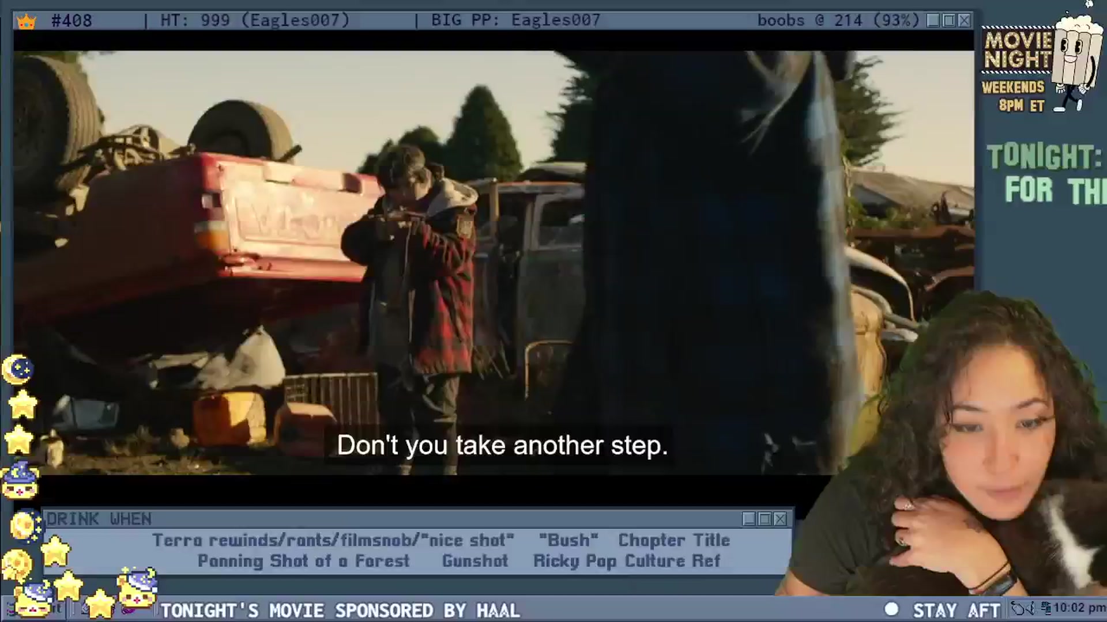Click "TONIGHT'S MOVIE SPONSORED BY HAAL" ticker
Viewport: 1107px width, 622px height.
coord(340,610)
